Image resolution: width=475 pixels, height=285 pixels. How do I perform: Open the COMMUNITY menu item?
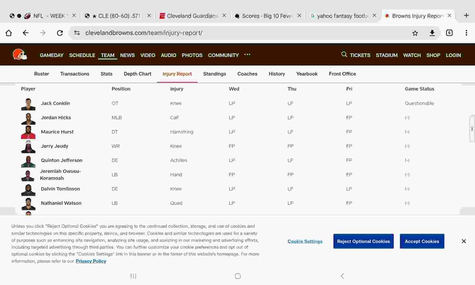point(223,55)
